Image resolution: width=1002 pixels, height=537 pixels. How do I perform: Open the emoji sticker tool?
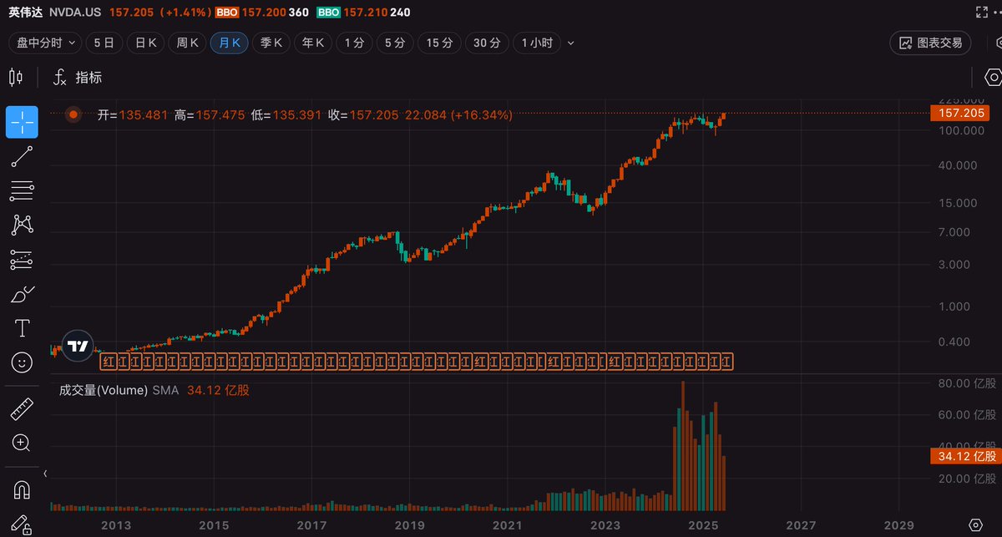22,362
